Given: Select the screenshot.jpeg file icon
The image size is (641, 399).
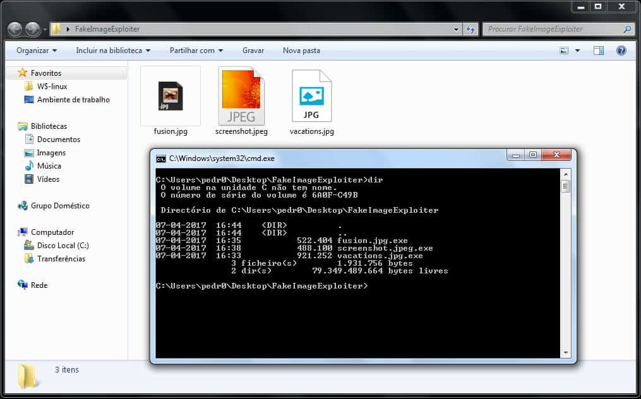Looking at the screenshot, I should (x=241, y=97).
